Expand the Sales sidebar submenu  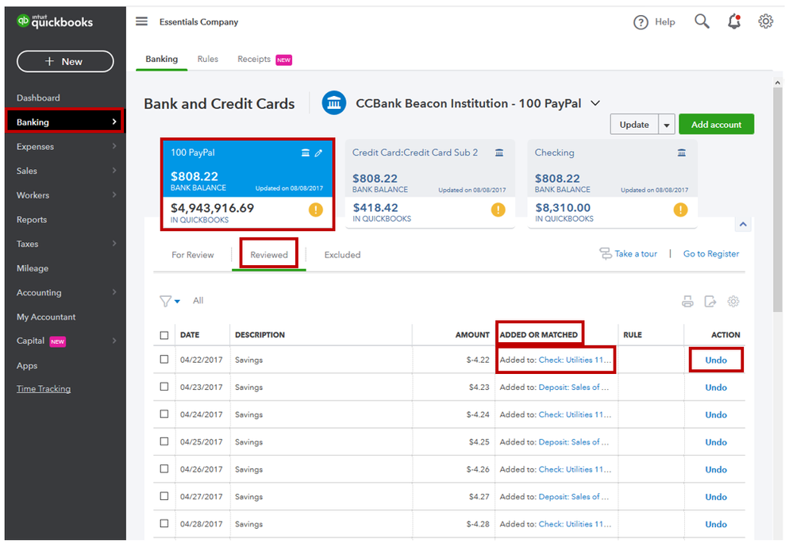tap(114, 171)
